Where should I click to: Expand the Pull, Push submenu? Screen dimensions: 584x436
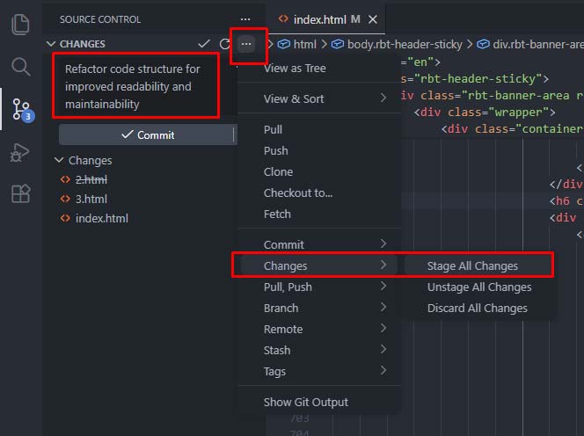319,287
